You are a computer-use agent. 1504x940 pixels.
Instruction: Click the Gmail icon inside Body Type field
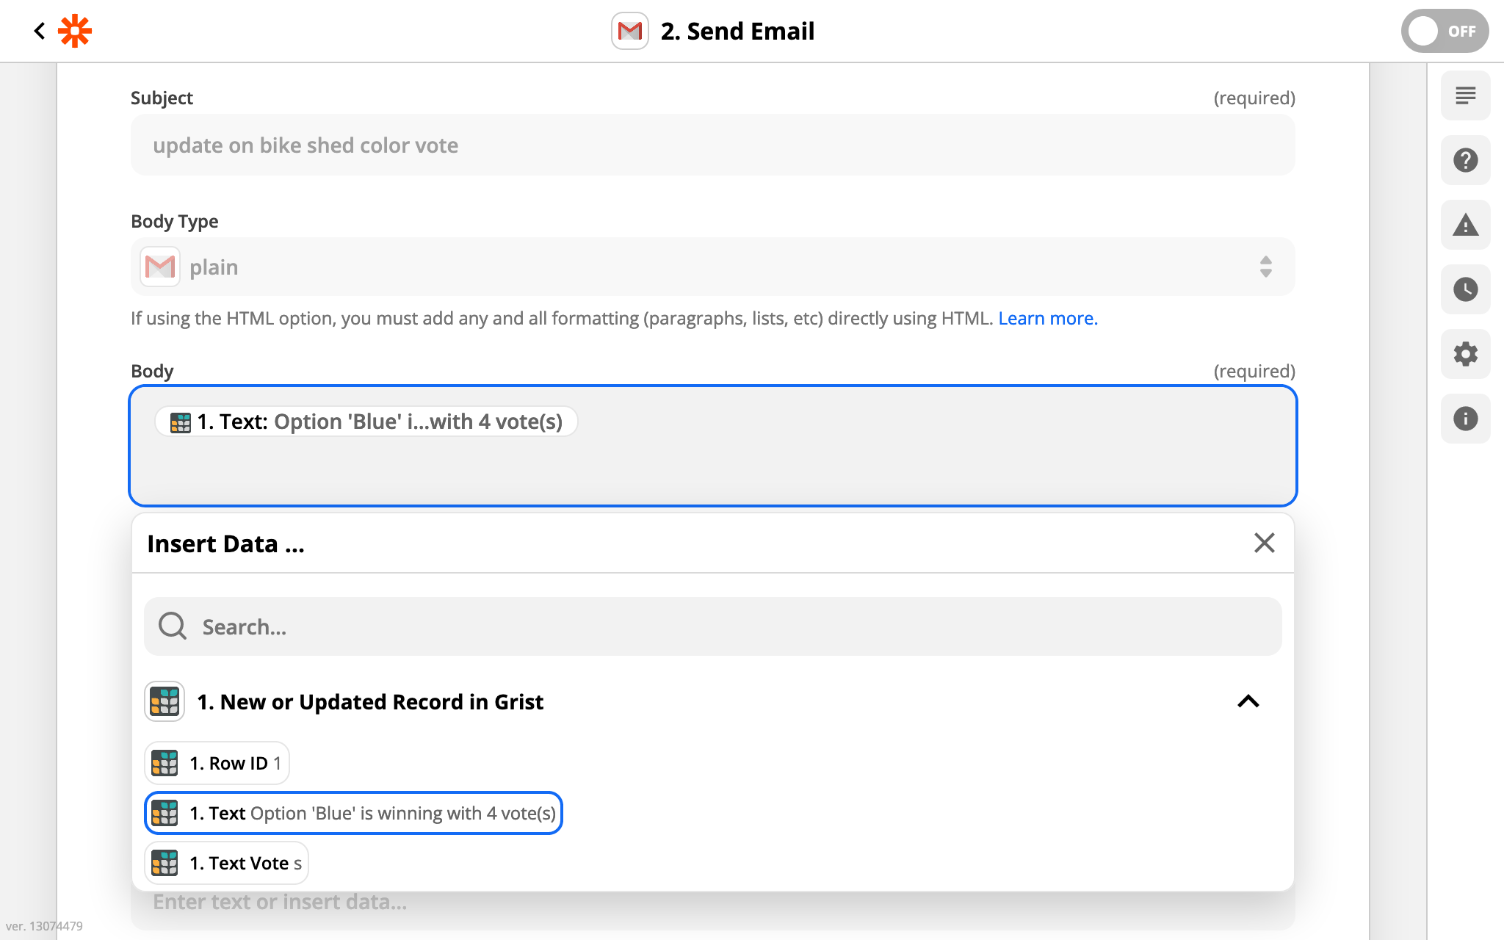pyautogui.click(x=159, y=267)
